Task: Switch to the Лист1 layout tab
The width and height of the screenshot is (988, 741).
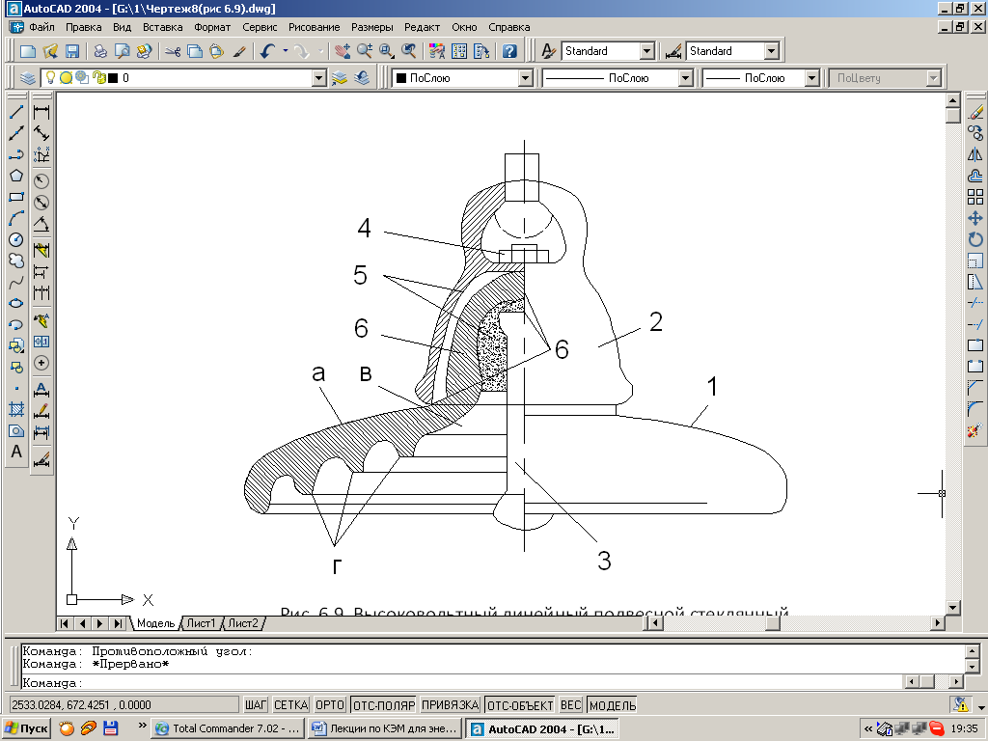Action: (201, 623)
